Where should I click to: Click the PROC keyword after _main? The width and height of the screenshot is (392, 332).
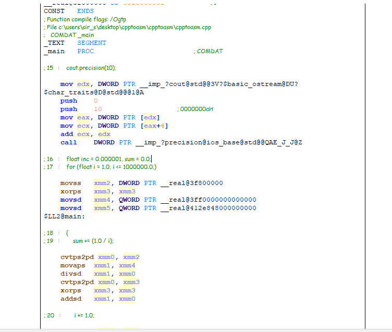click(85, 51)
